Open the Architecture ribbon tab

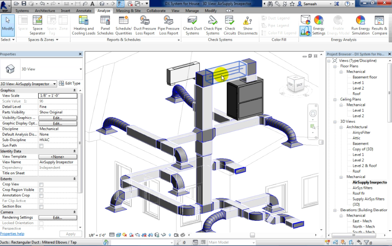pos(45,11)
